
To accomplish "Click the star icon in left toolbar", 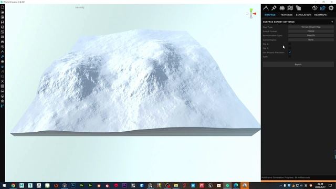I will (2, 101).
